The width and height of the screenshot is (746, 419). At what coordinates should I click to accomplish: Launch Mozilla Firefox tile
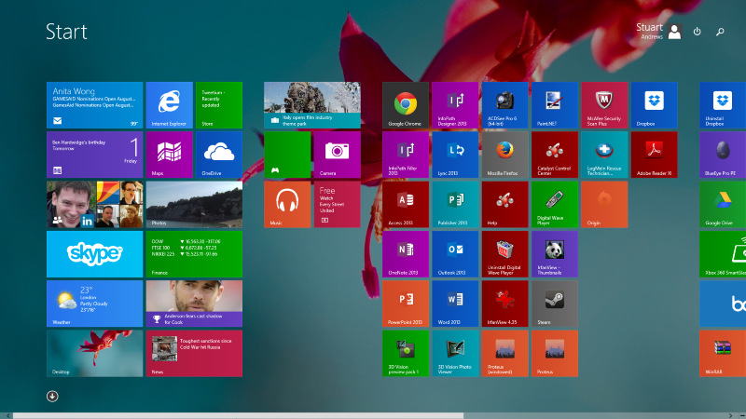504,155
